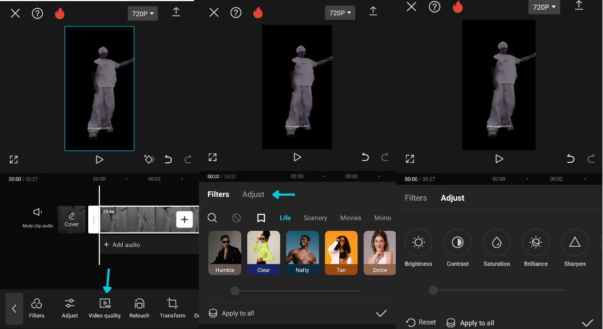The height and width of the screenshot is (329, 603).
Task: Select Brilliance adjustment
Action: [x=536, y=248]
